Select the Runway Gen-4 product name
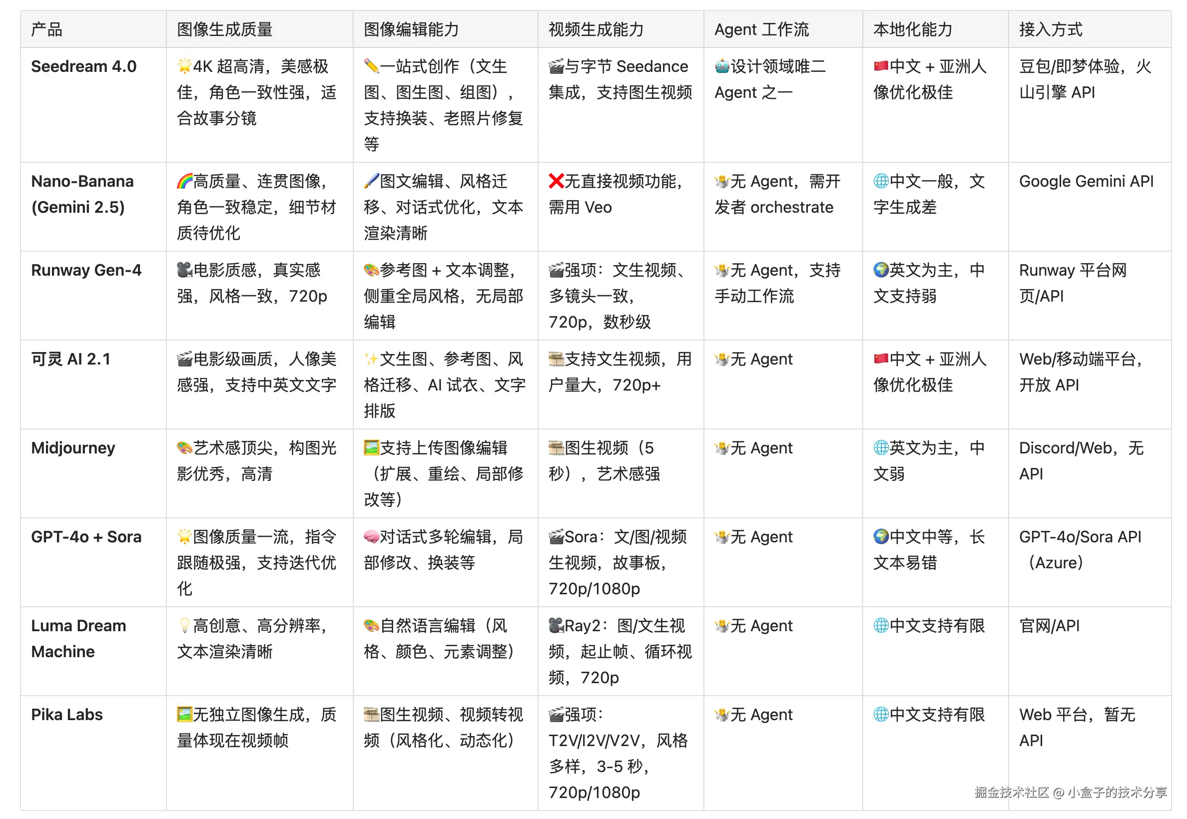 [86, 270]
